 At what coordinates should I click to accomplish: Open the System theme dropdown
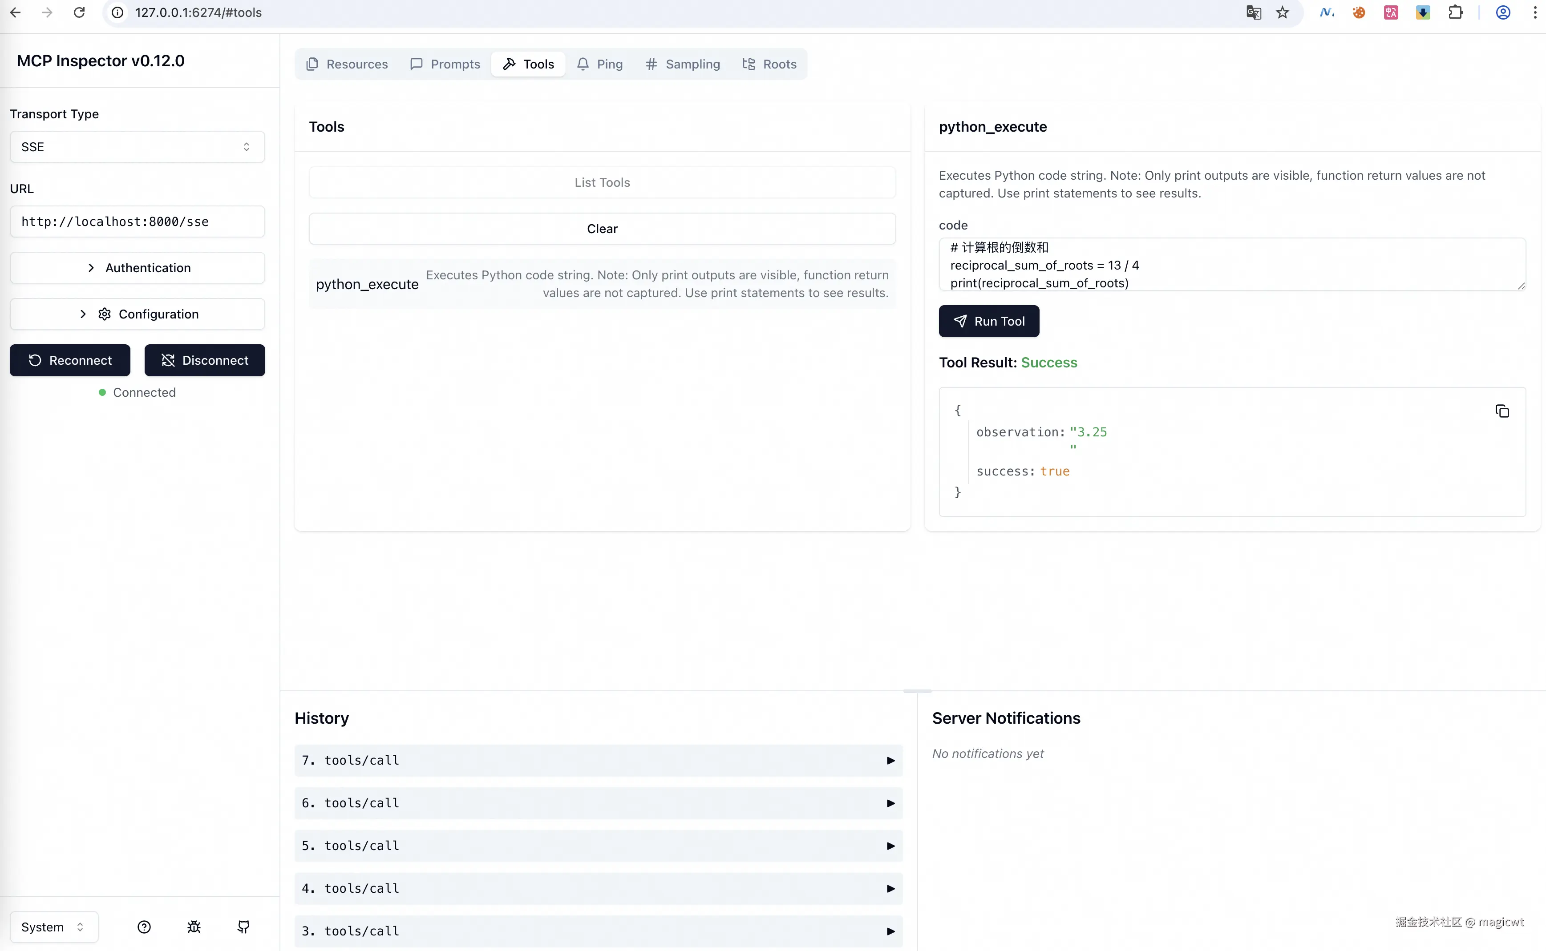point(53,927)
